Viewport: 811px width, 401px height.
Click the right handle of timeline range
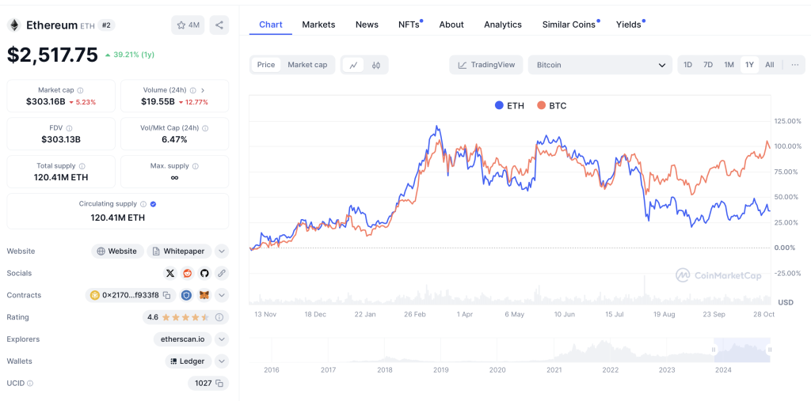click(x=770, y=350)
